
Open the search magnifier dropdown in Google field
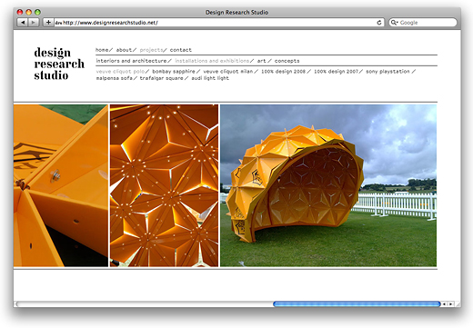coord(394,23)
